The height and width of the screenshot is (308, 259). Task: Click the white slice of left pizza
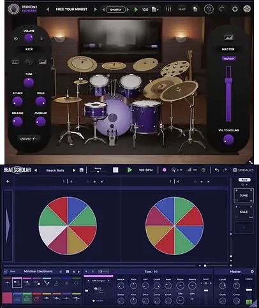(51, 233)
